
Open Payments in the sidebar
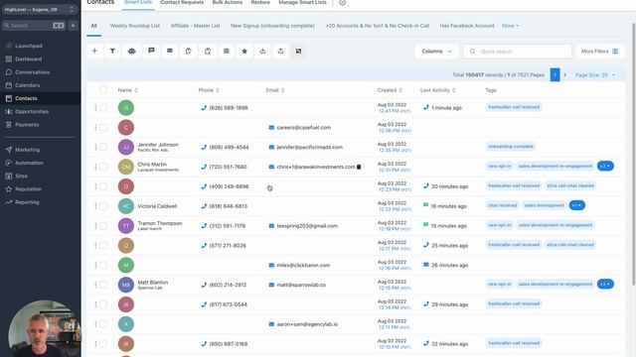pos(27,125)
